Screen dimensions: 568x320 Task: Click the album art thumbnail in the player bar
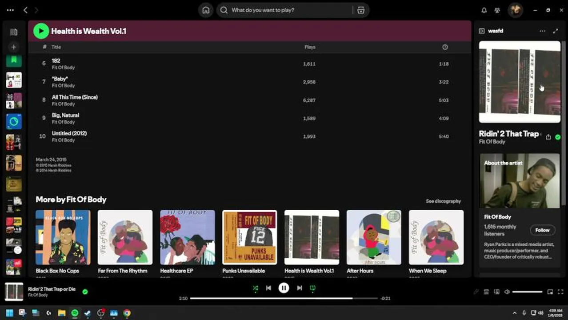point(14,292)
